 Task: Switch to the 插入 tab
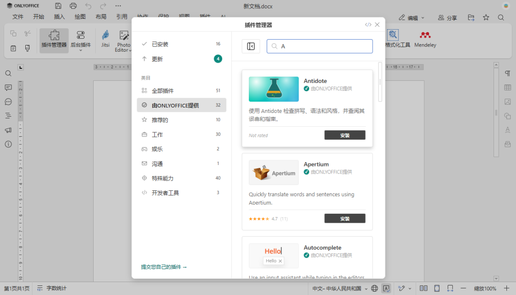(59, 17)
